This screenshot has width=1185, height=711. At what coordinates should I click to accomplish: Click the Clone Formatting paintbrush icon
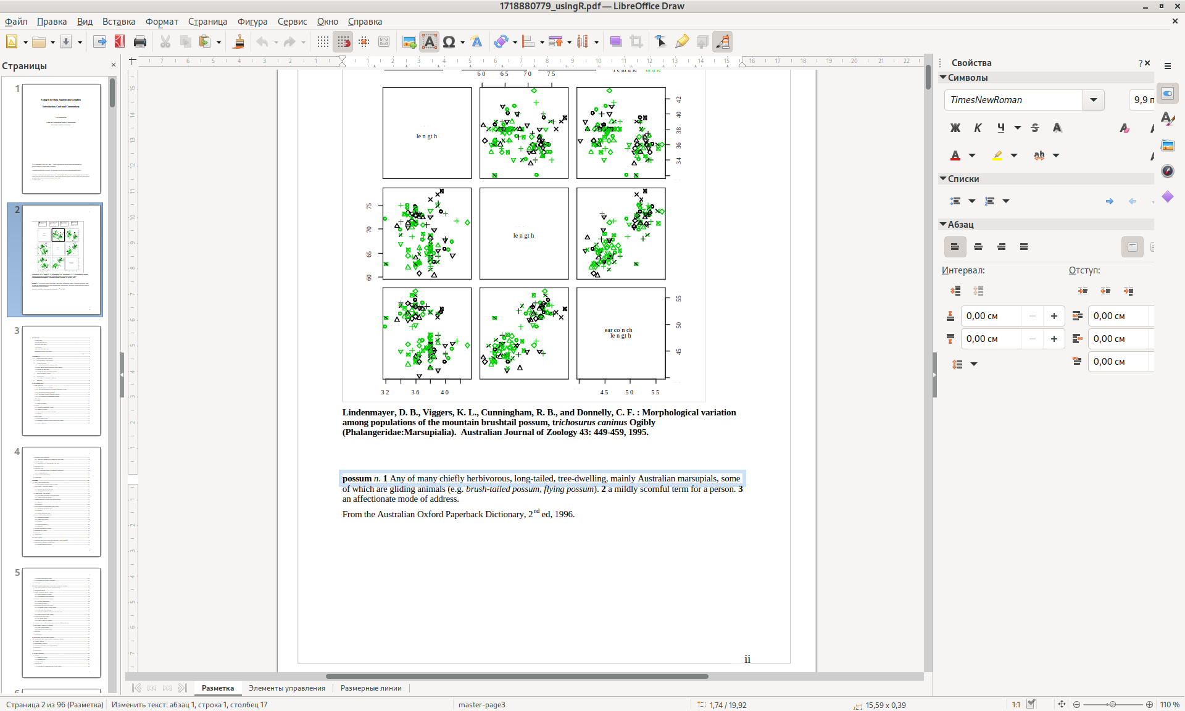[x=239, y=41]
